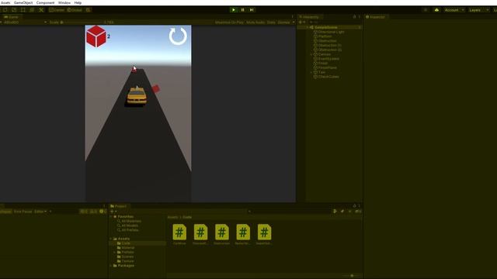
Task: Click the restart arrow icon in the game view
Action: click(x=178, y=36)
